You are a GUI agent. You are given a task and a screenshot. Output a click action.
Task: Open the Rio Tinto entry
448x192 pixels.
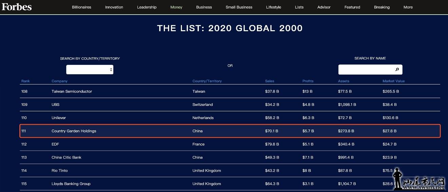pyautogui.click(x=60, y=171)
